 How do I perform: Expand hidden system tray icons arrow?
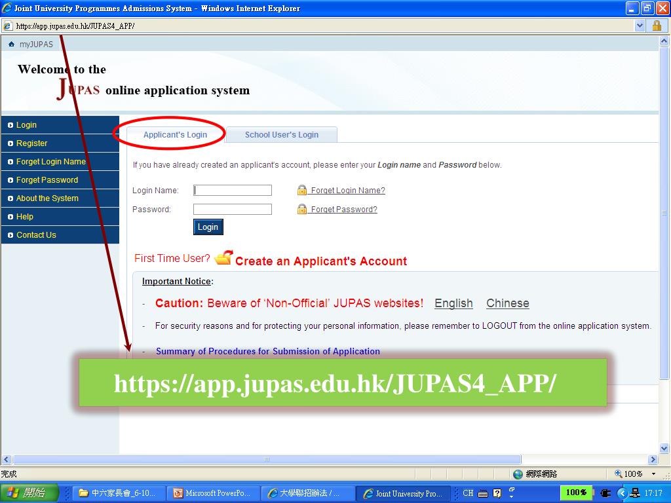[623, 493]
